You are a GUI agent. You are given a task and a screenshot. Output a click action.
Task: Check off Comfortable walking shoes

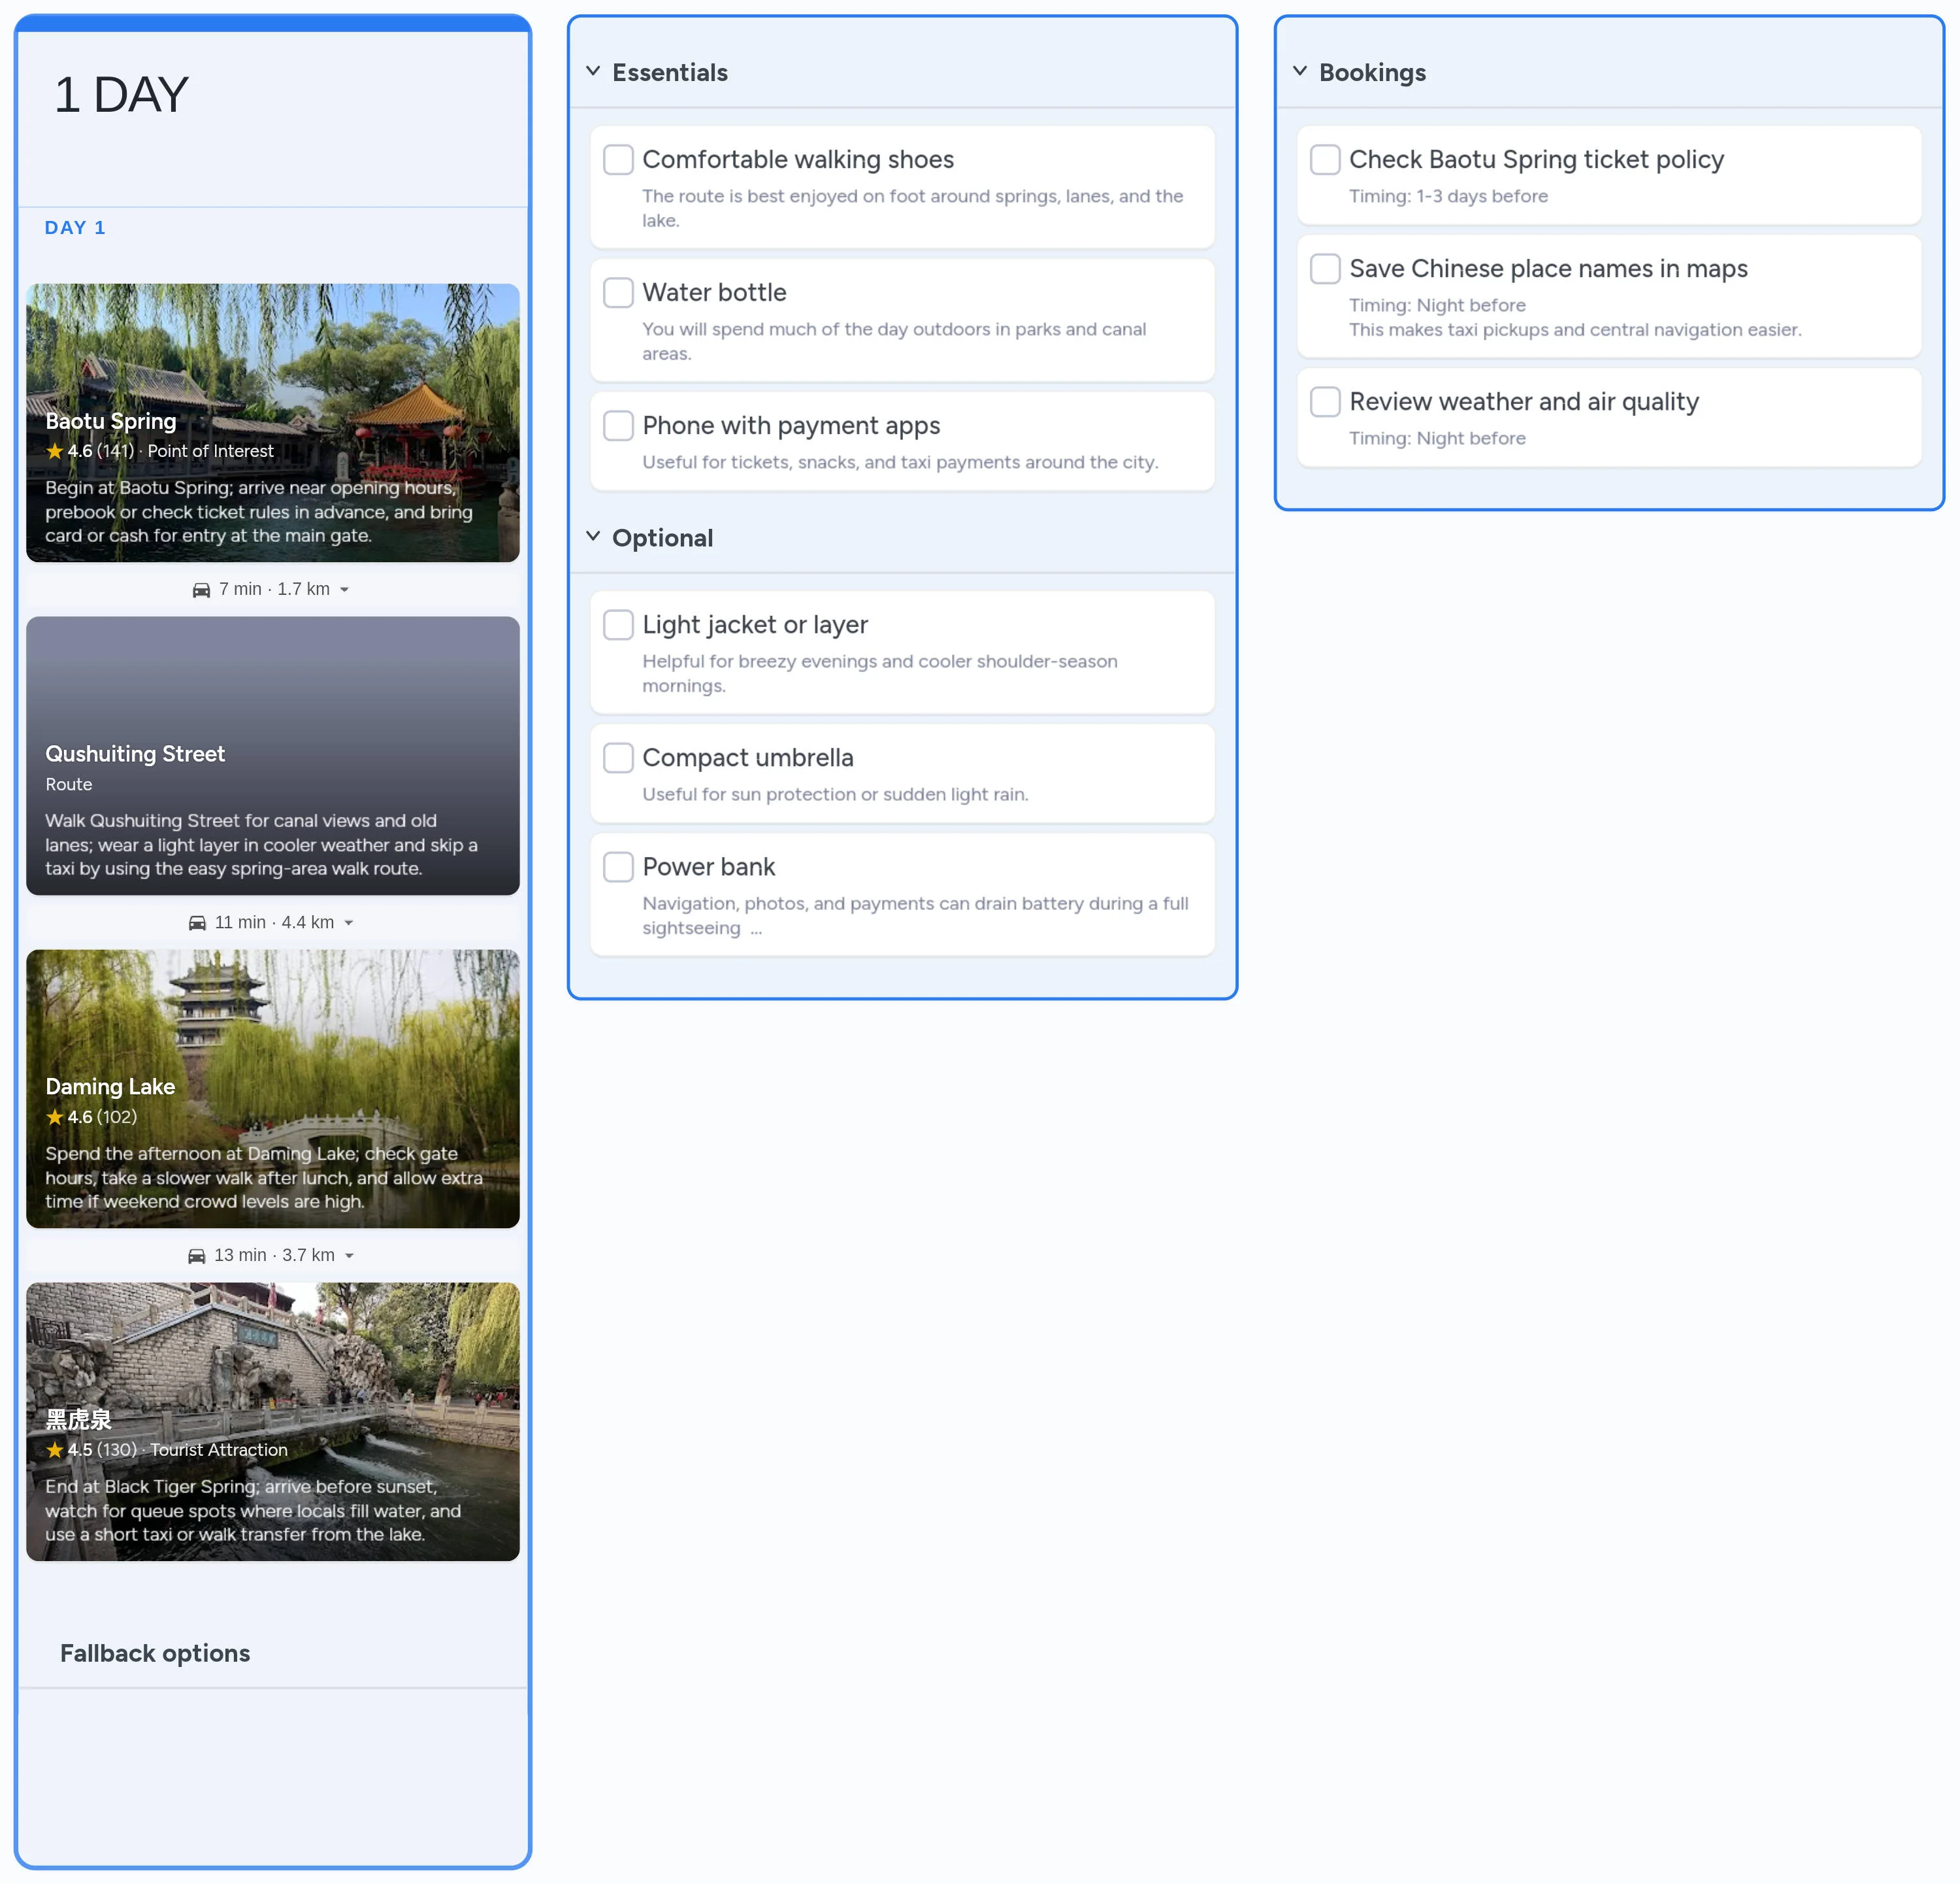pos(618,159)
